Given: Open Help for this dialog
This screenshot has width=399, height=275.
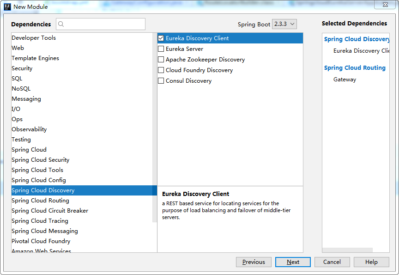Looking at the screenshot, I should [x=371, y=262].
